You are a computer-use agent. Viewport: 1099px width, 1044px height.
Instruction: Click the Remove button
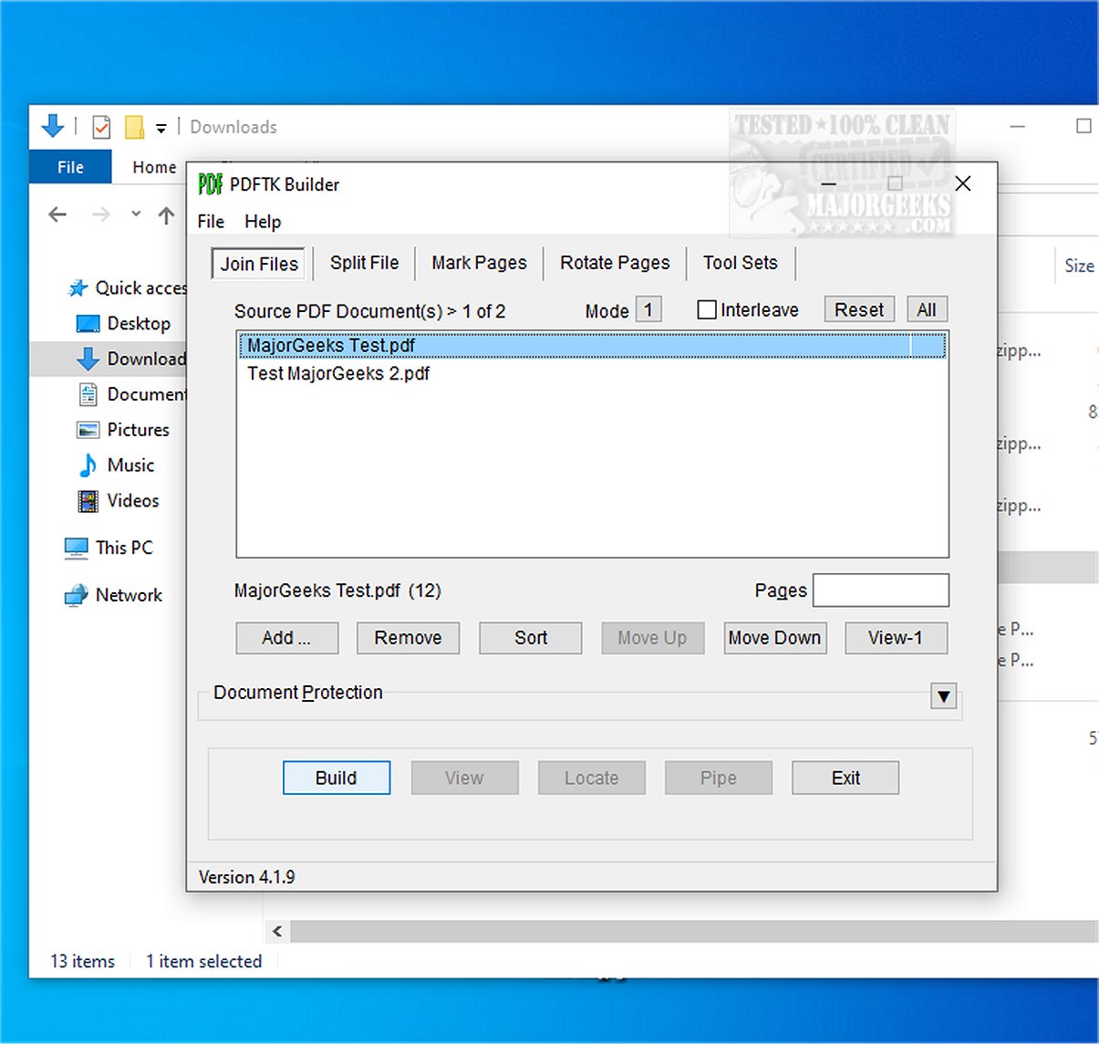[408, 638]
